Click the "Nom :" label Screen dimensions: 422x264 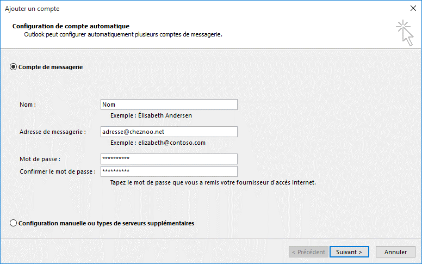click(x=28, y=105)
